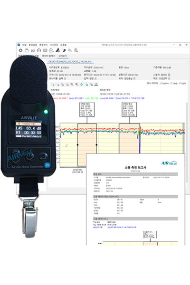The height and width of the screenshot is (285, 190).
Task: Click the end time 2022-04-17 01:10:06
Action: pos(104,75)
